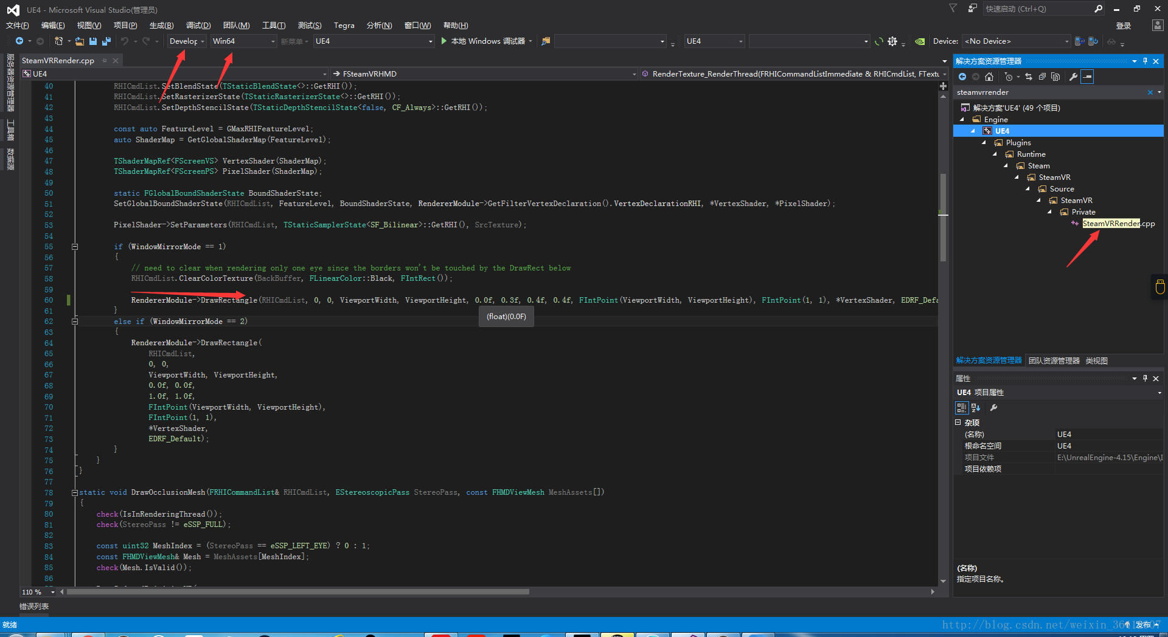
Task: Click the New Project toolbar icon
Action: tap(58, 41)
